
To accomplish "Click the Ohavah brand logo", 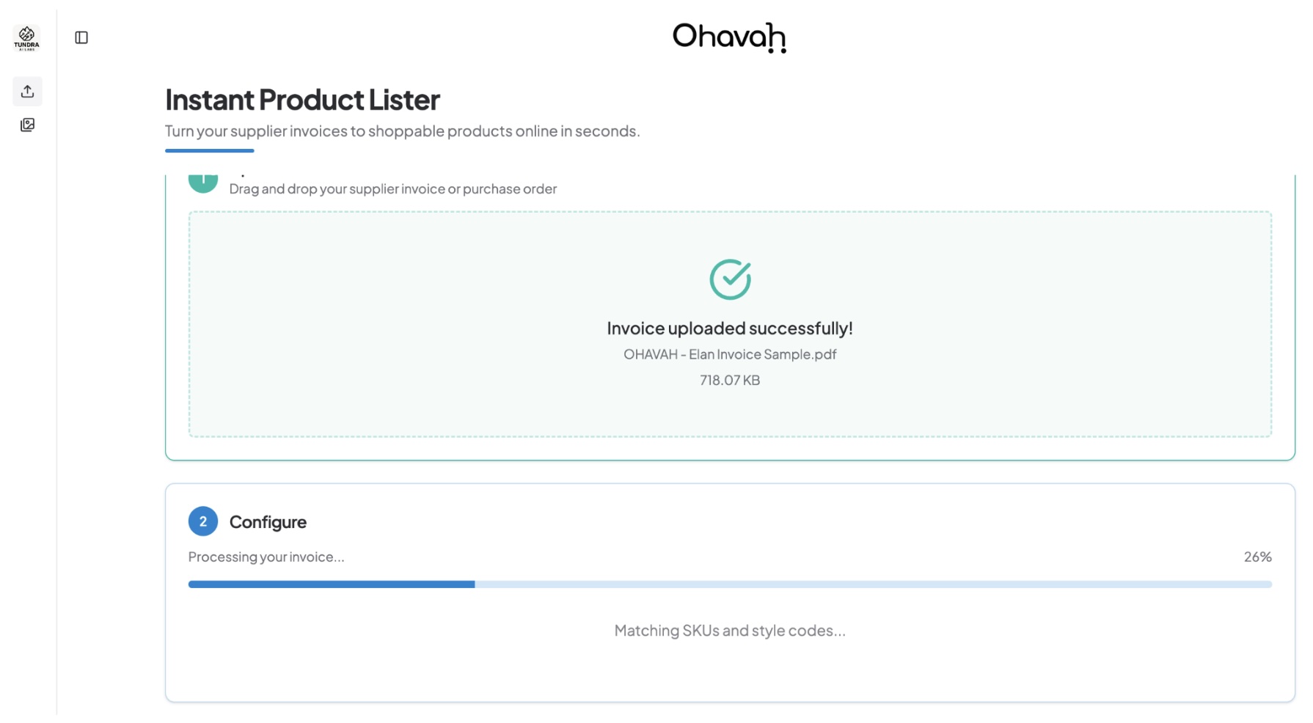I will pos(728,38).
